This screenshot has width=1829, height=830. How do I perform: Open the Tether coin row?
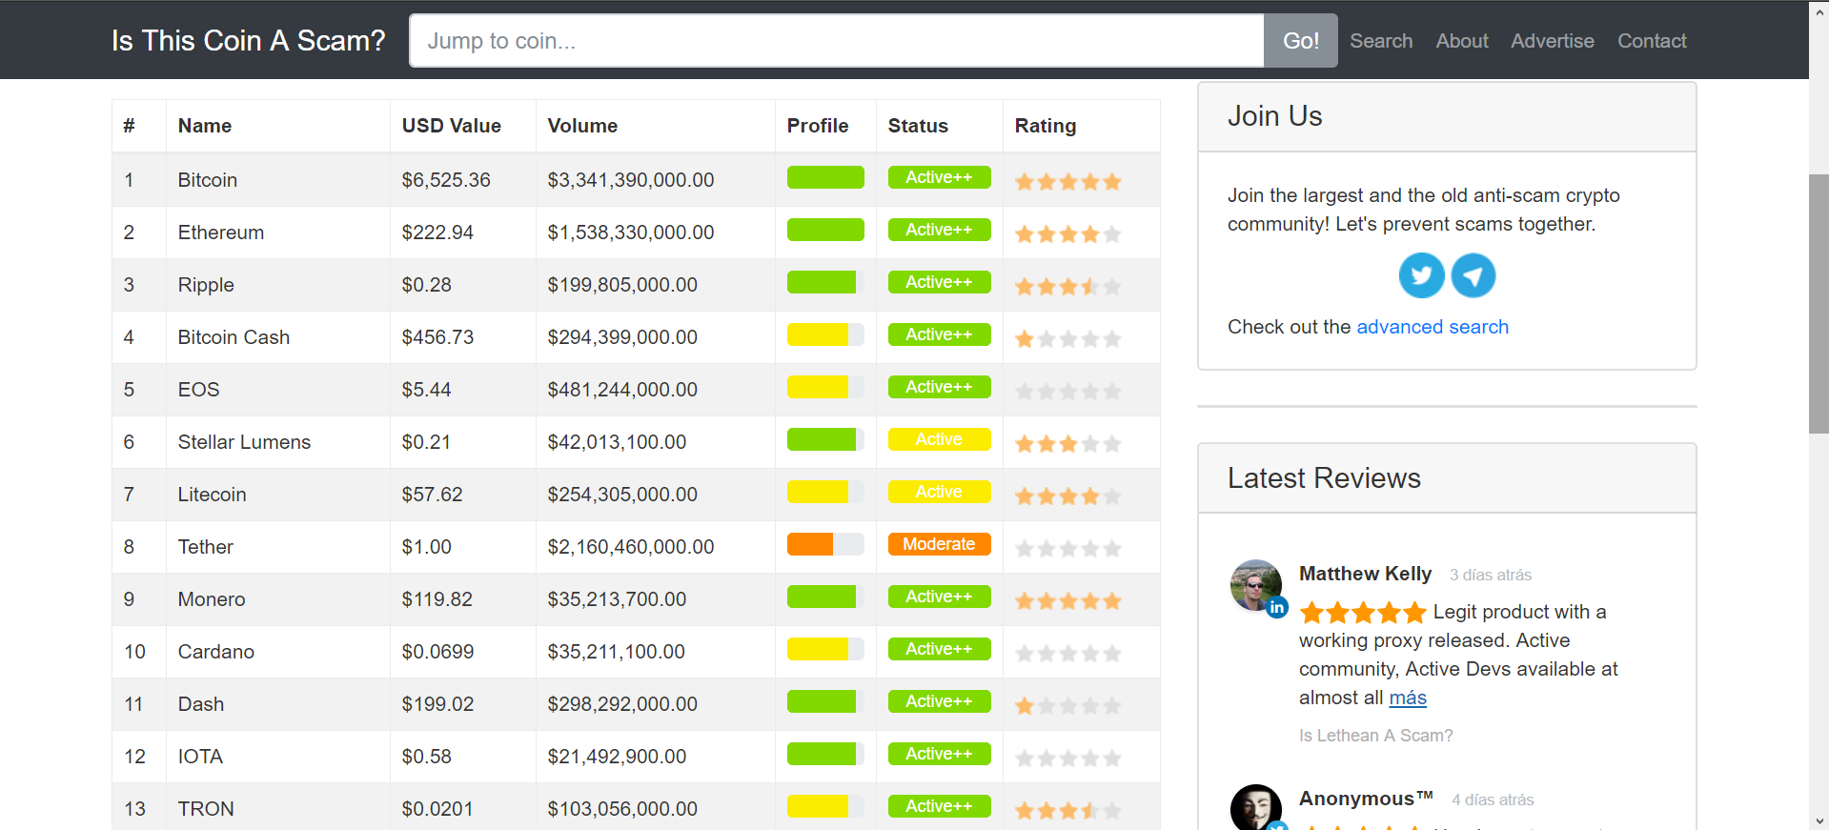coord(636,547)
